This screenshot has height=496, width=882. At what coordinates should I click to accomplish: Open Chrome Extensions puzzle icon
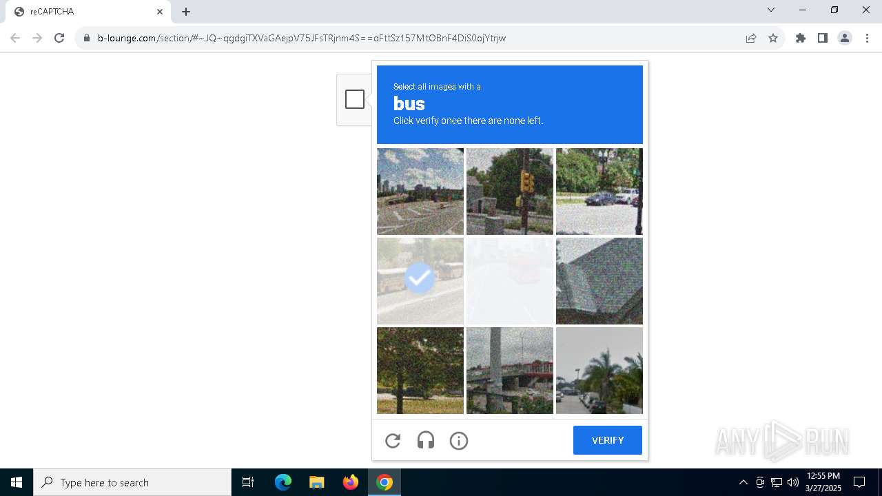pyautogui.click(x=801, y=38)
